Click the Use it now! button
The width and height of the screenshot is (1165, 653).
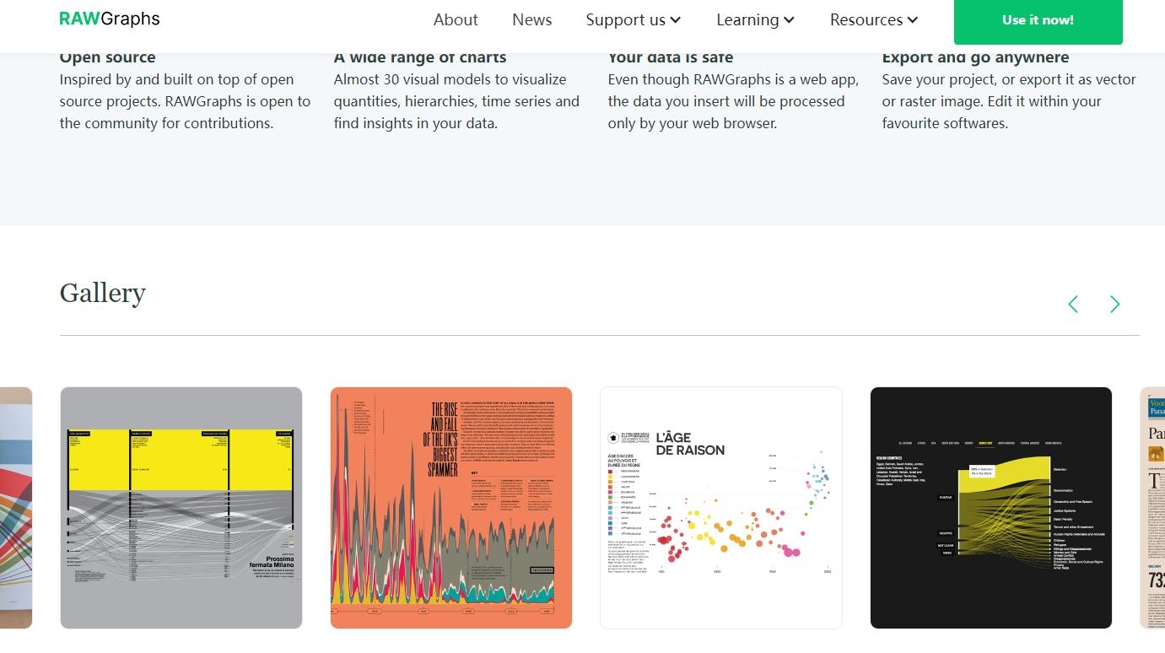[1038, 20]
